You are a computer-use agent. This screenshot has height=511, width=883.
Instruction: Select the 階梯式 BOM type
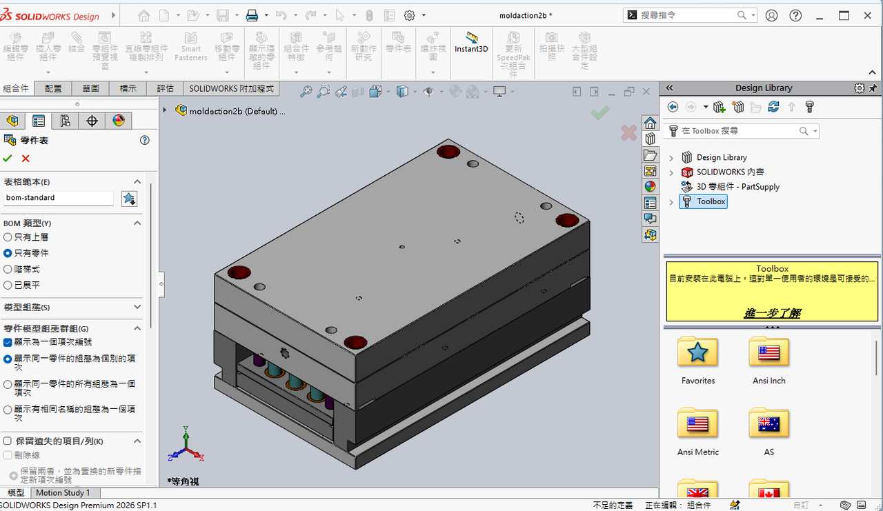pos(8,269)
